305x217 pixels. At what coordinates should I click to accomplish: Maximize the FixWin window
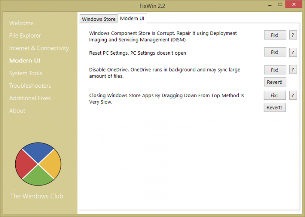280,4
